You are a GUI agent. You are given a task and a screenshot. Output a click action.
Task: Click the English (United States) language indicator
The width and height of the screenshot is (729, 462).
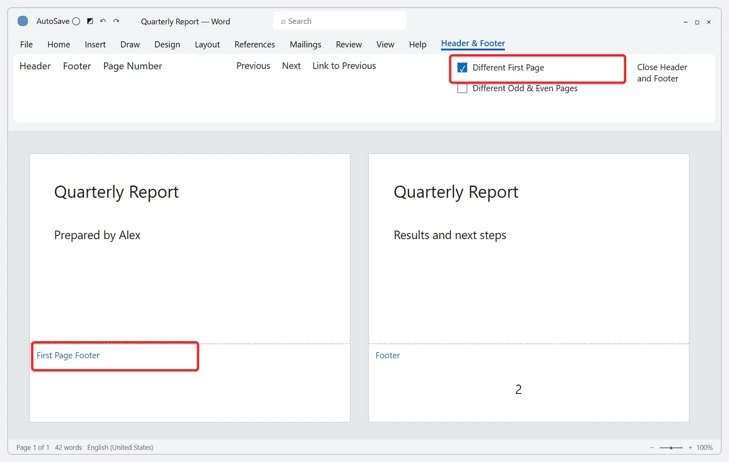[x=120, y=447]
